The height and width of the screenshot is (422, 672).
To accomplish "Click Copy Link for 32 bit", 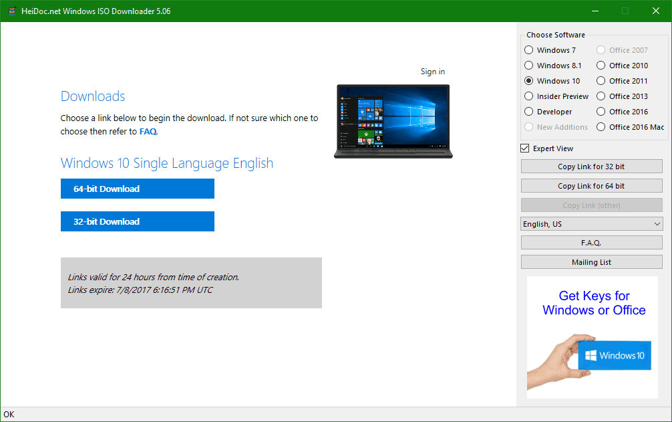I will click(x=591, y=167).
